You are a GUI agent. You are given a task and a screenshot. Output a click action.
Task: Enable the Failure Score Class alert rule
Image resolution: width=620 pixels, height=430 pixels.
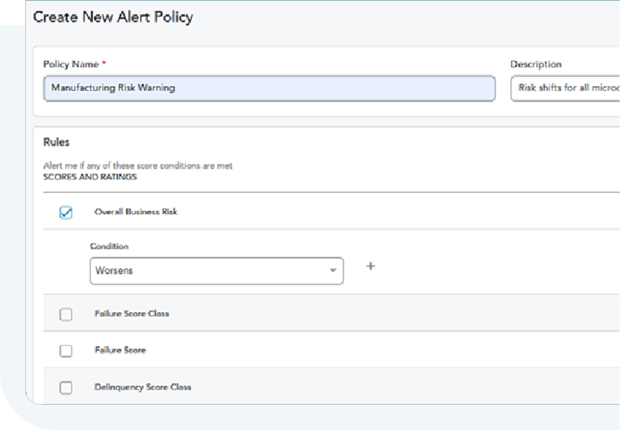click(66, 314)
